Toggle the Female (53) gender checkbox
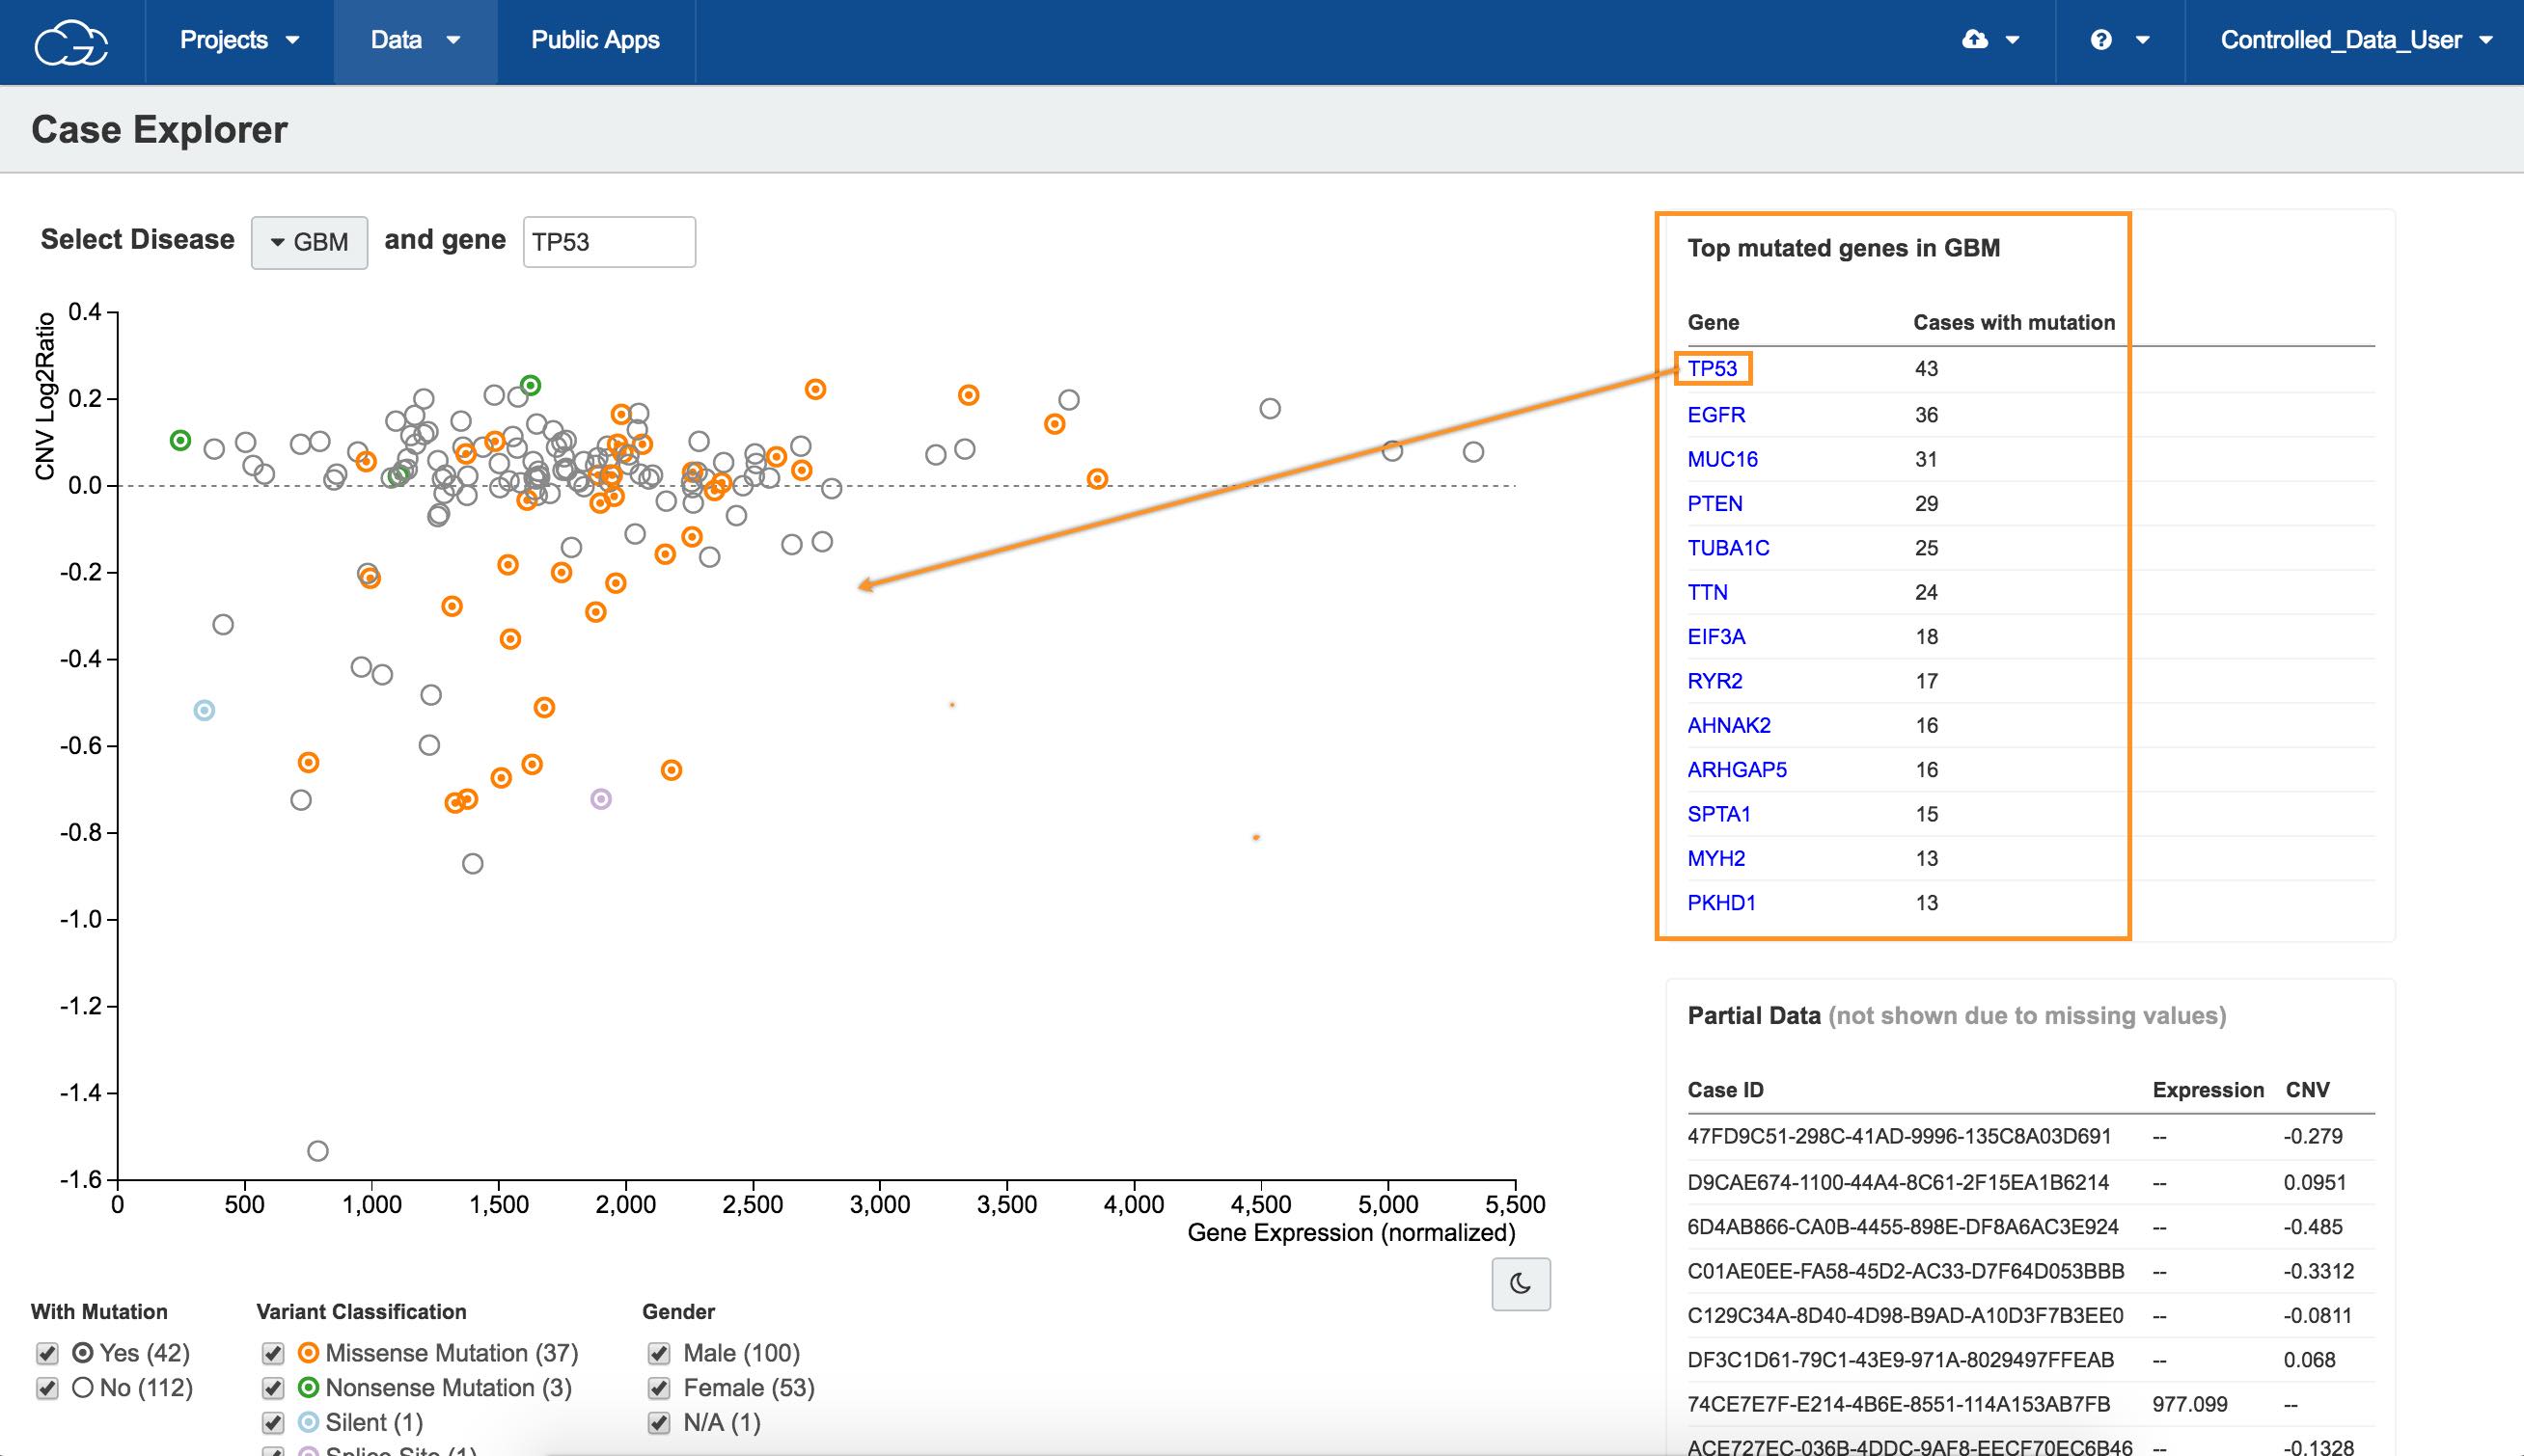The width and height of the screenshot is (2524, 1456). pos(658,1388)
